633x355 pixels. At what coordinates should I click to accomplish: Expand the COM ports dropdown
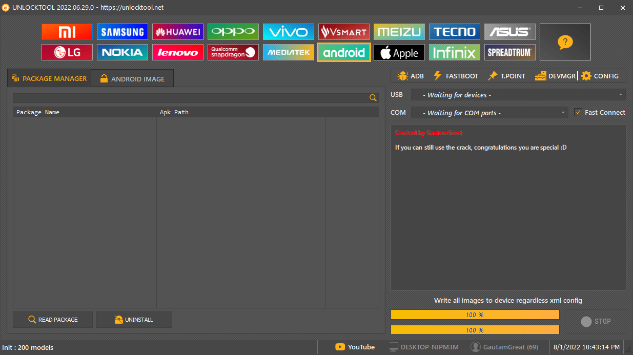(489, 112)
